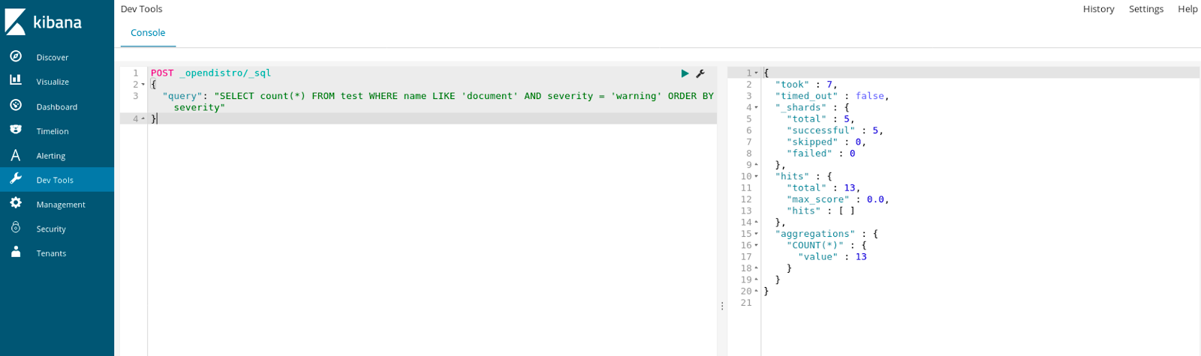This screenshot has width=1201, height=356.
Task: Open Timelion mask icon
Action: tap(16, 130)
